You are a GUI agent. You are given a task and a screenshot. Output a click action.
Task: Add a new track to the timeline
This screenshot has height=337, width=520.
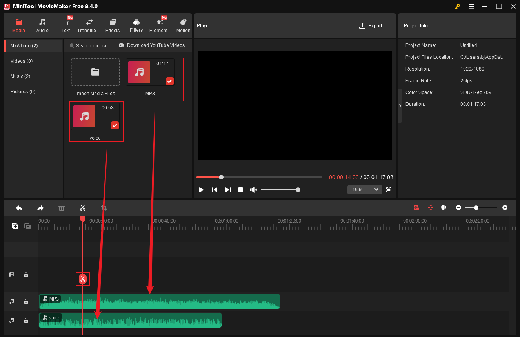pos(15,226)
